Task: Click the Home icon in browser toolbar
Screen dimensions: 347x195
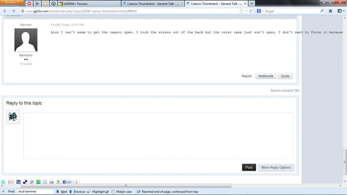Action: point(331,11)
